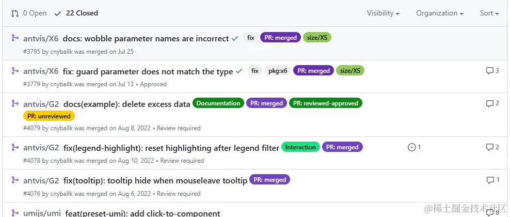Open the Organization filter dropdown

coord(440,13)
